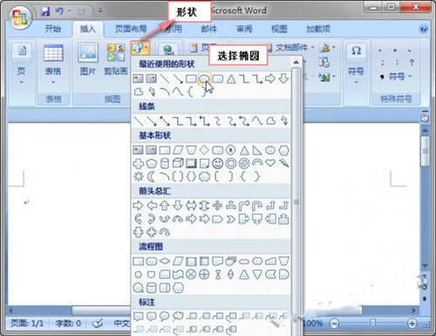Select the flowchart summing junction in 流程图
Screen dimensions: 436x336
tap(191, 274)
